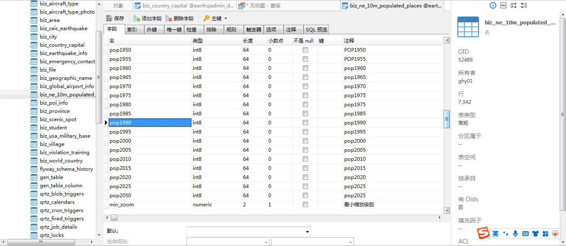The width and height of the screenshot is (566, 246).
Task: Click the fields grid vertical scrollbar thumb
Action: [447, 119]
